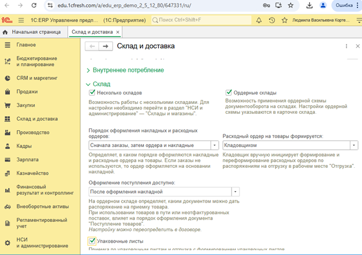Click the Поиск Ctrl+Shift+F search field

click(x=201, y=20)
